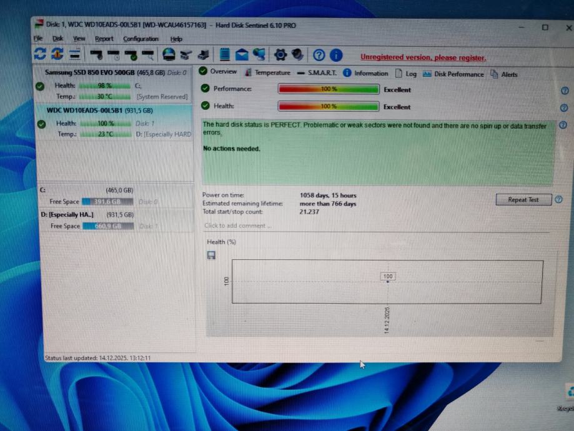The image size is (574, 431).
Task: Open the Configuration menu
Action: [x=141, y=39]
